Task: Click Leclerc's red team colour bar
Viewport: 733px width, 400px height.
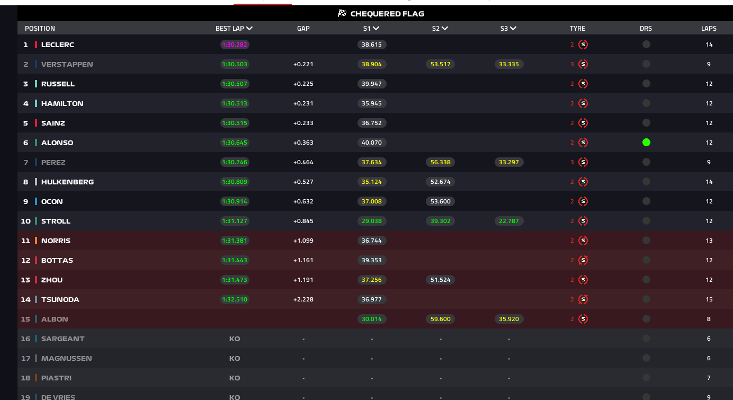Action: point(36,45)
